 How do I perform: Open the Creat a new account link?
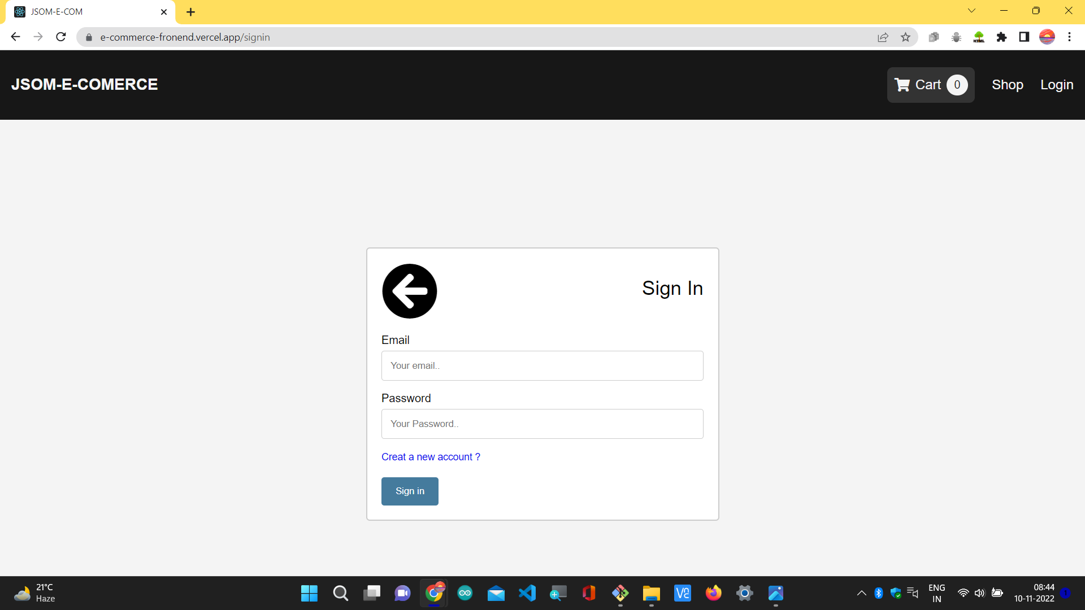[x=431, y=457]
